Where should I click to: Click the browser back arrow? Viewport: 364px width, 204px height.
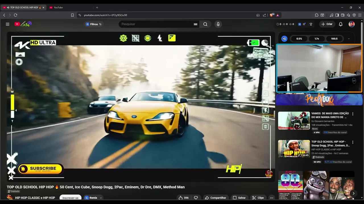[4, 15]
